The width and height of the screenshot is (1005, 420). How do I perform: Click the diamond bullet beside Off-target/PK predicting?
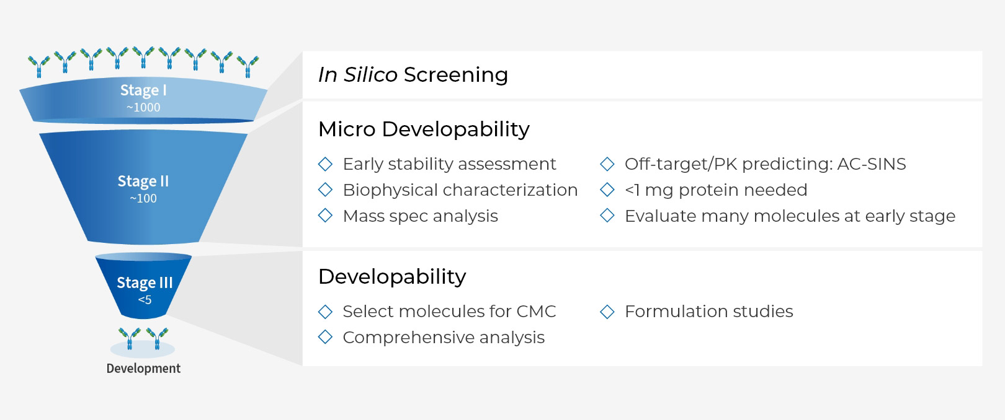click(607, 164)
